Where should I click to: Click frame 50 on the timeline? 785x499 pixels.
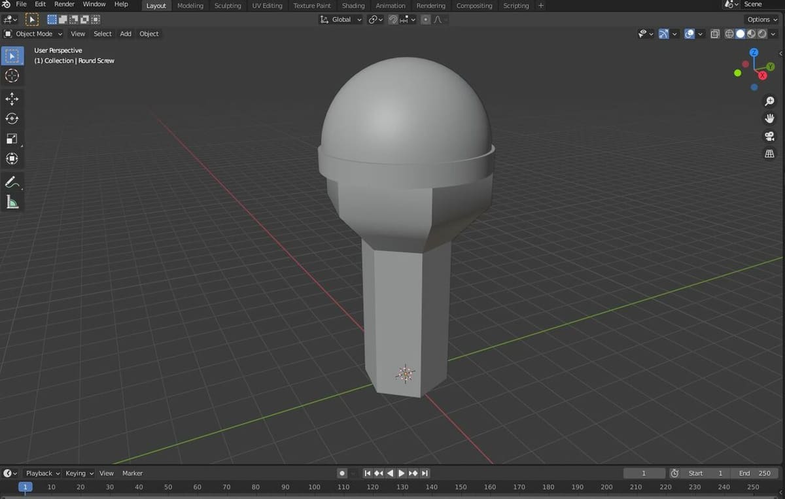(x=168, y=487)
